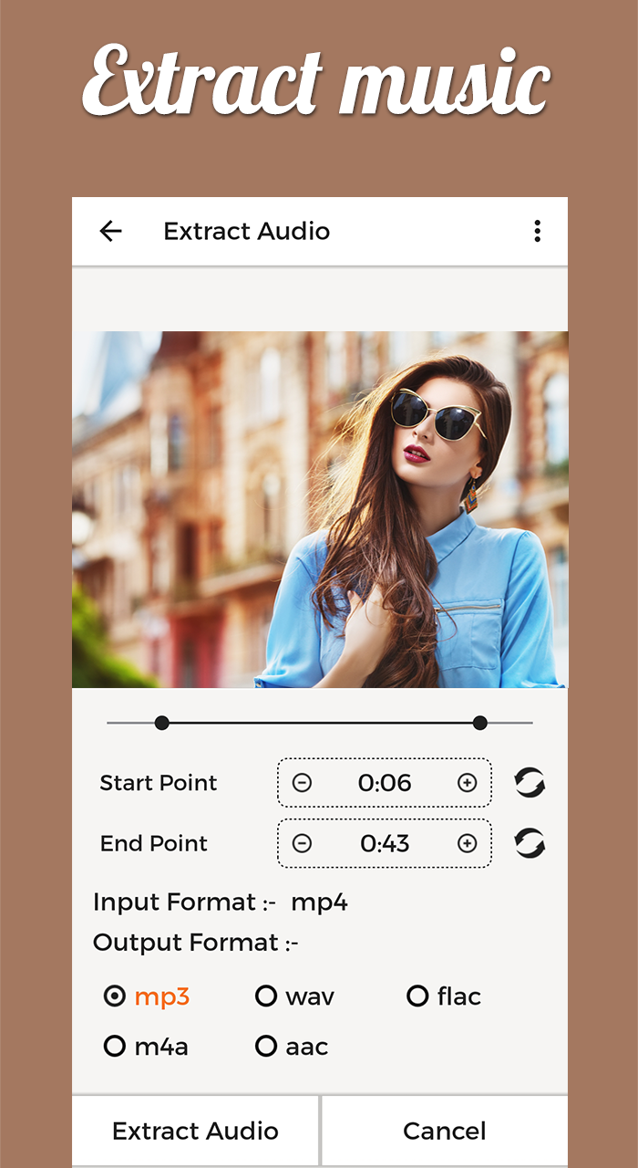
Task: Tap the back arrow icon
Action: (110, 232)
